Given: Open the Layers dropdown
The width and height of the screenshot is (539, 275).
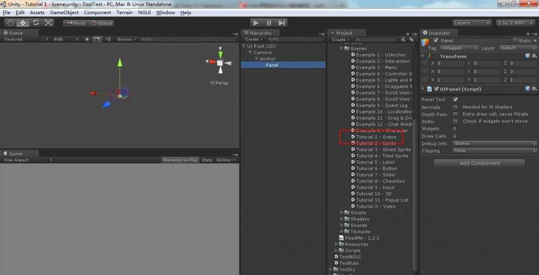Looking at the screenshot, I should pos(472,23).
